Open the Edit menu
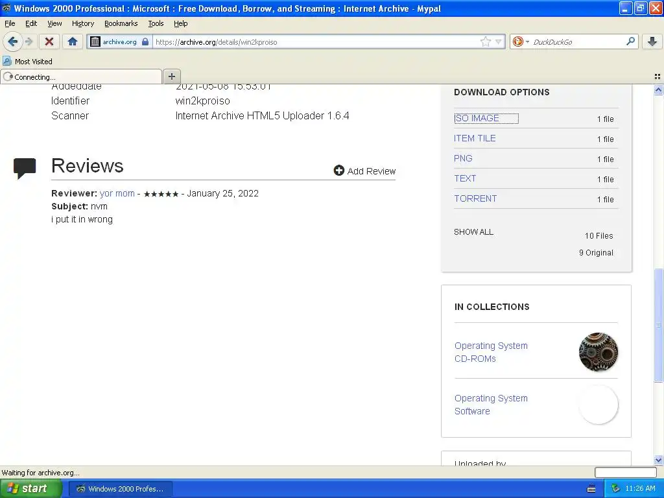Viewport: 664px width, 498px height. click(x=31, y=23)
